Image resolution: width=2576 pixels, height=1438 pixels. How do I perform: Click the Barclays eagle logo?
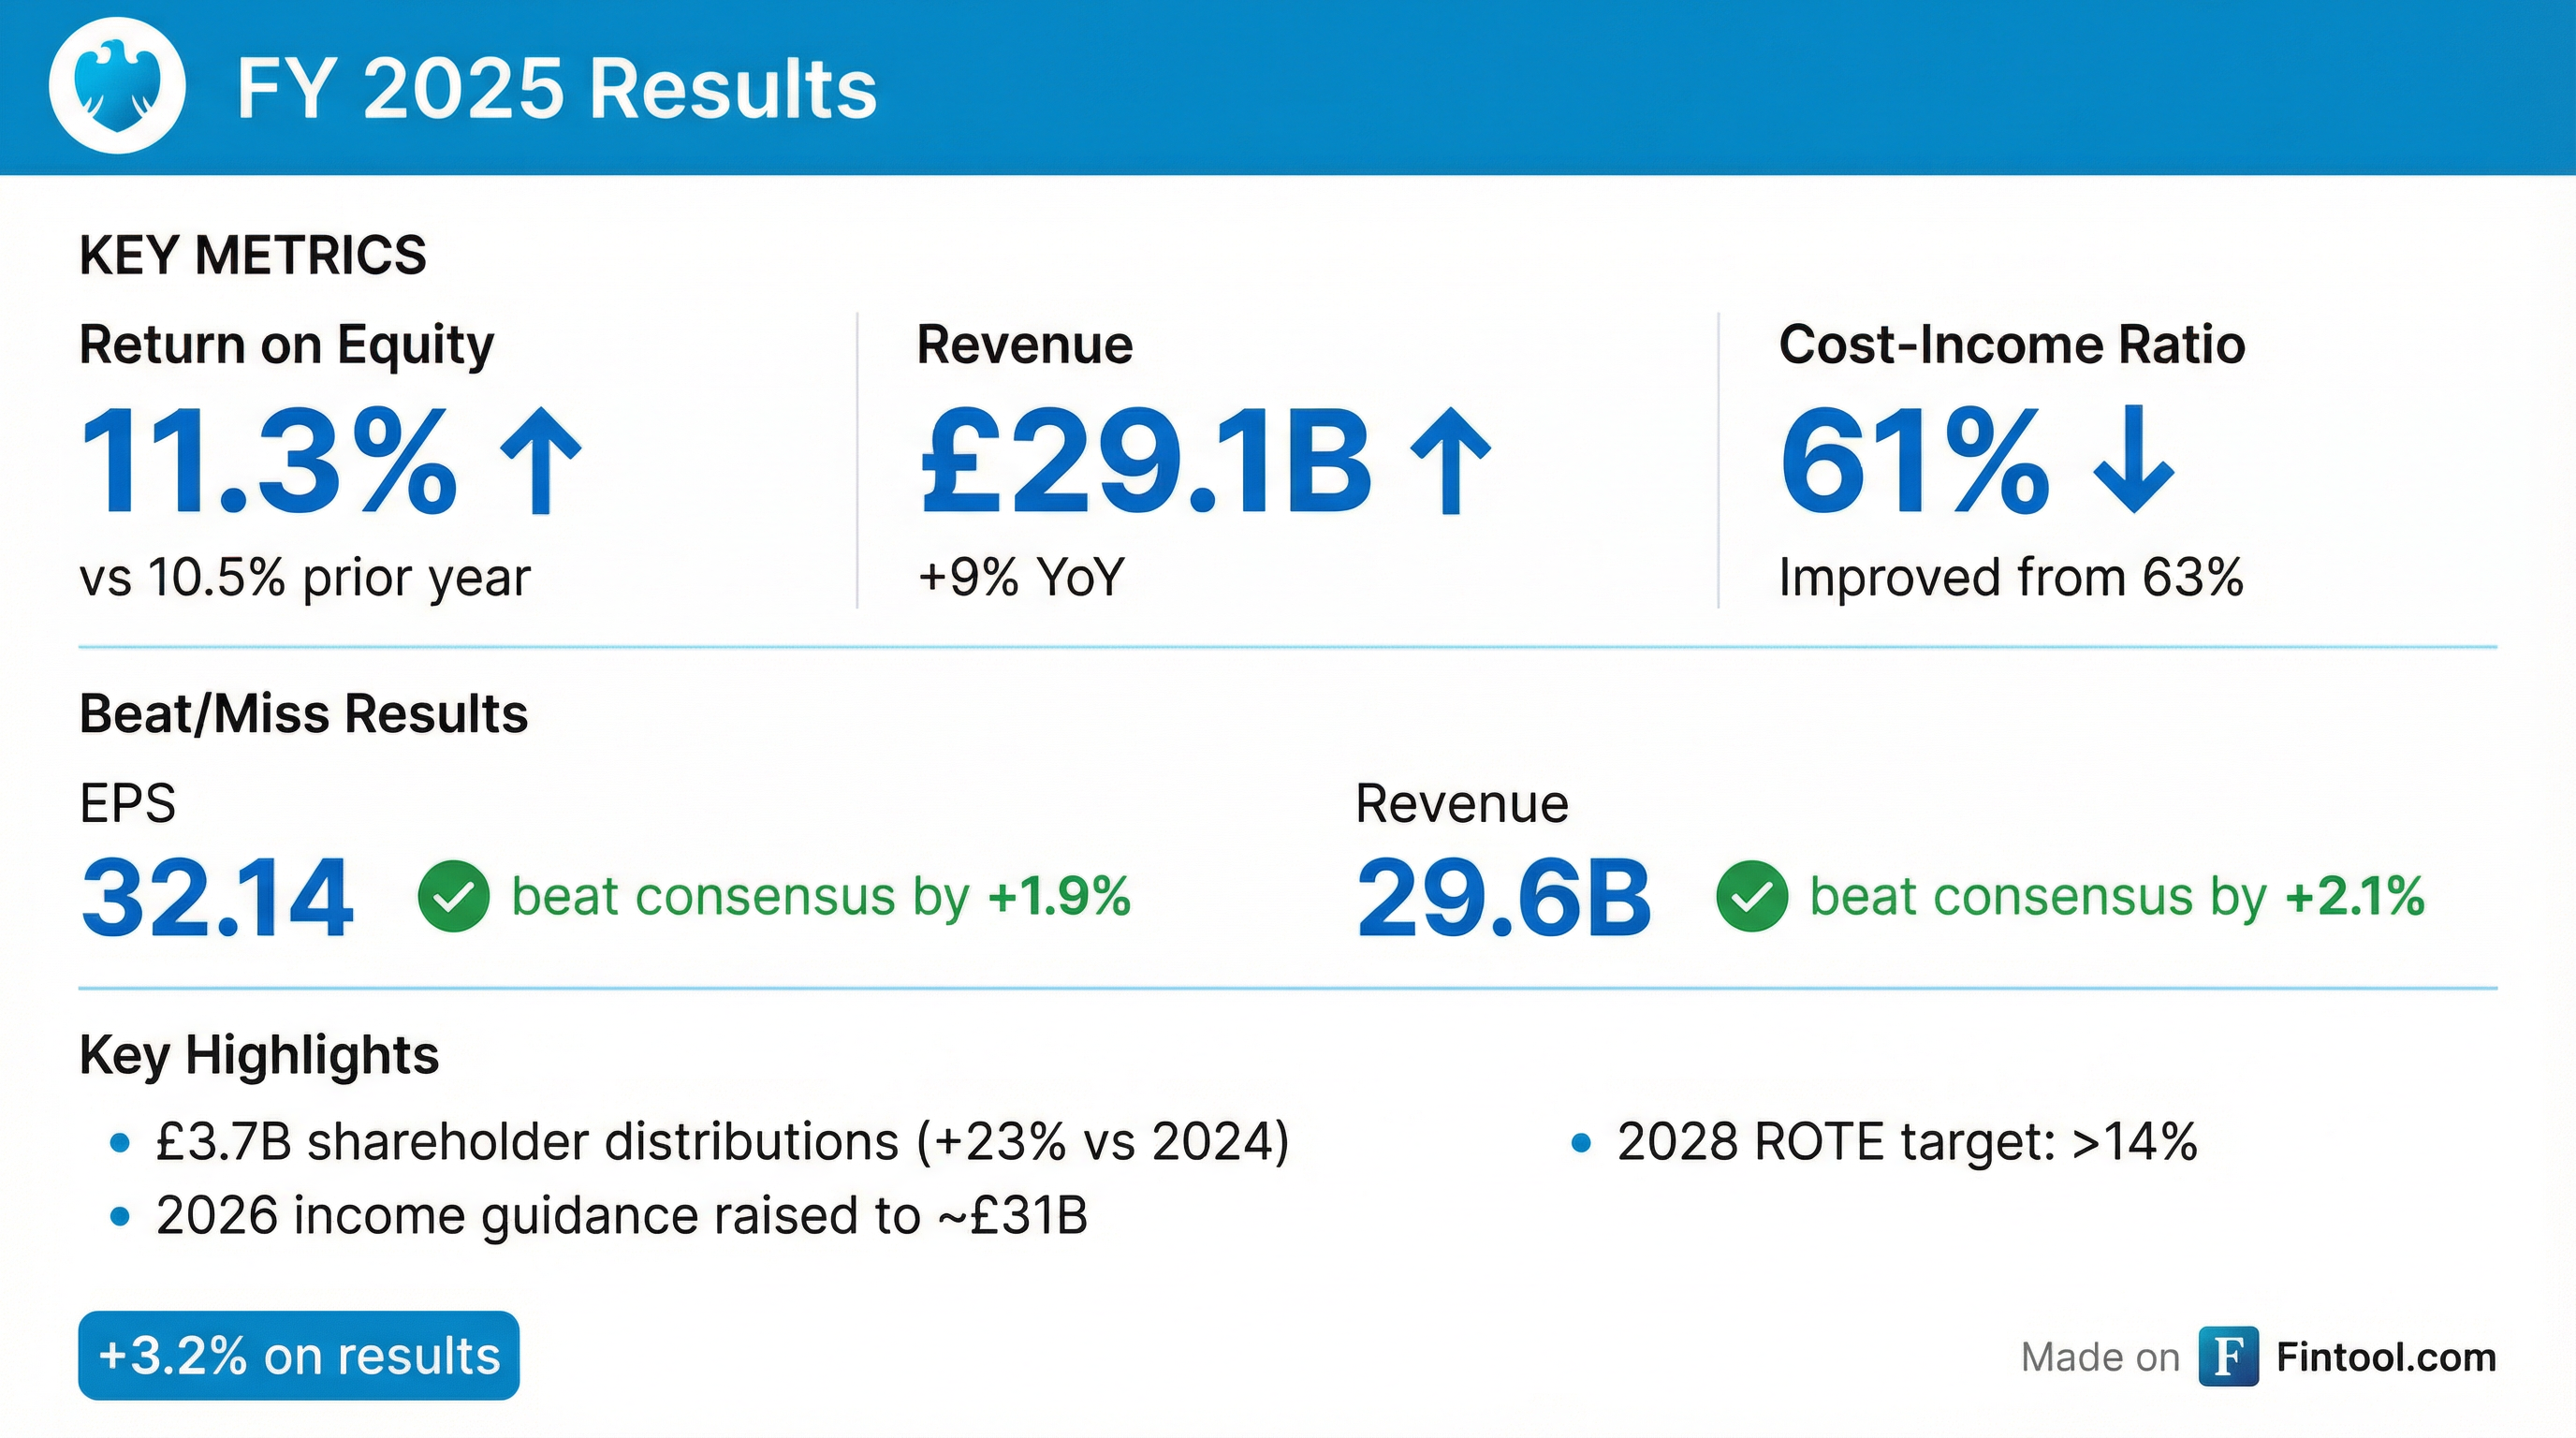click(117, 86)
